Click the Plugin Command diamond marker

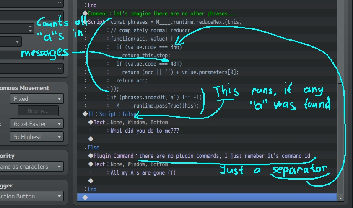(x=91, y=156)
